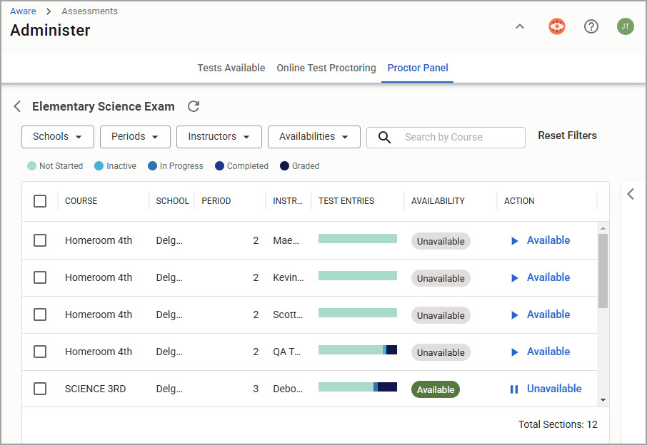This screenshot has width=647, height=445.
Task: Open the Periods filter dropdown
Action: pyautogui.click(x=135, y=137)
